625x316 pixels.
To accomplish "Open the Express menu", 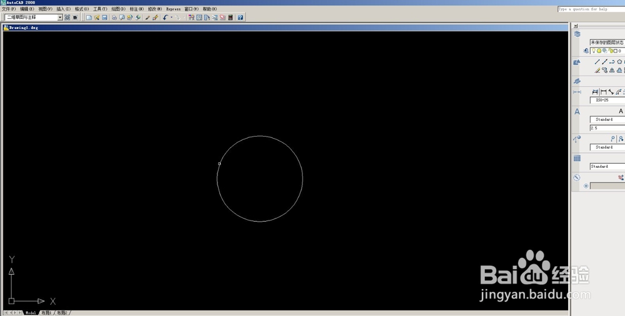I will tap(173, 9).
